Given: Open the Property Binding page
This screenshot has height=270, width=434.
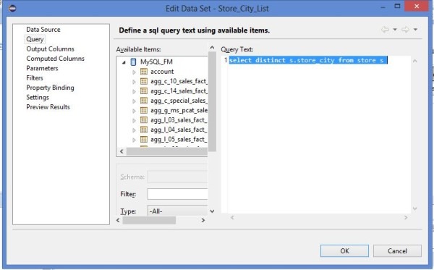Looking at the screenshot, I should tap(50, 88).
